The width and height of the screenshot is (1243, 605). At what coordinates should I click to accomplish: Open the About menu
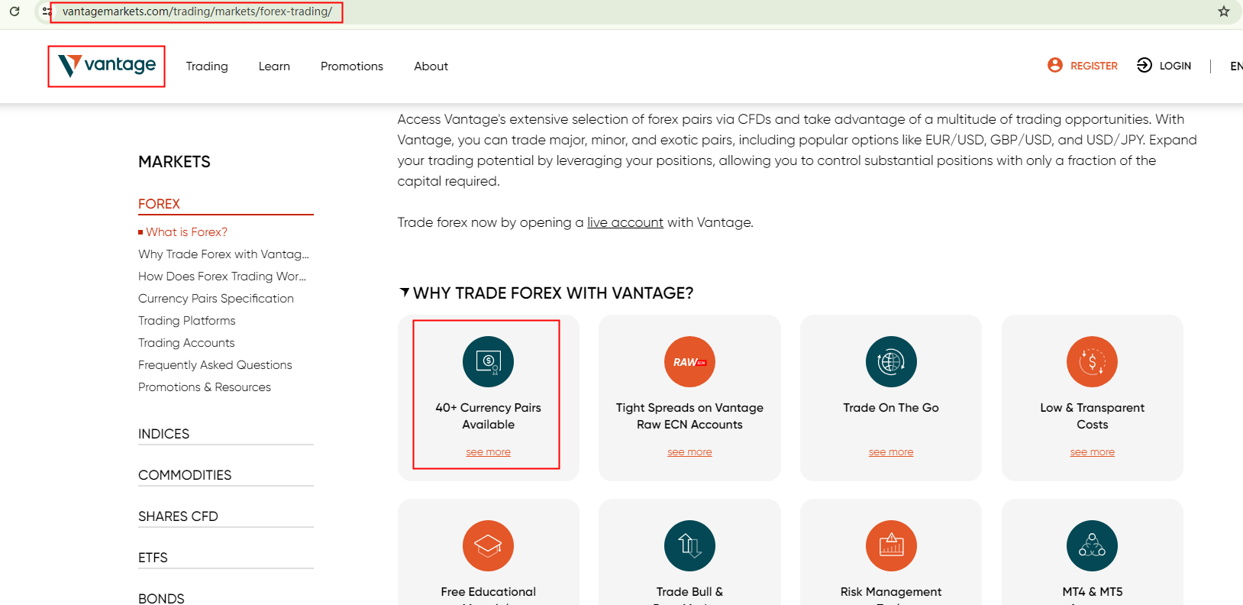431,66
